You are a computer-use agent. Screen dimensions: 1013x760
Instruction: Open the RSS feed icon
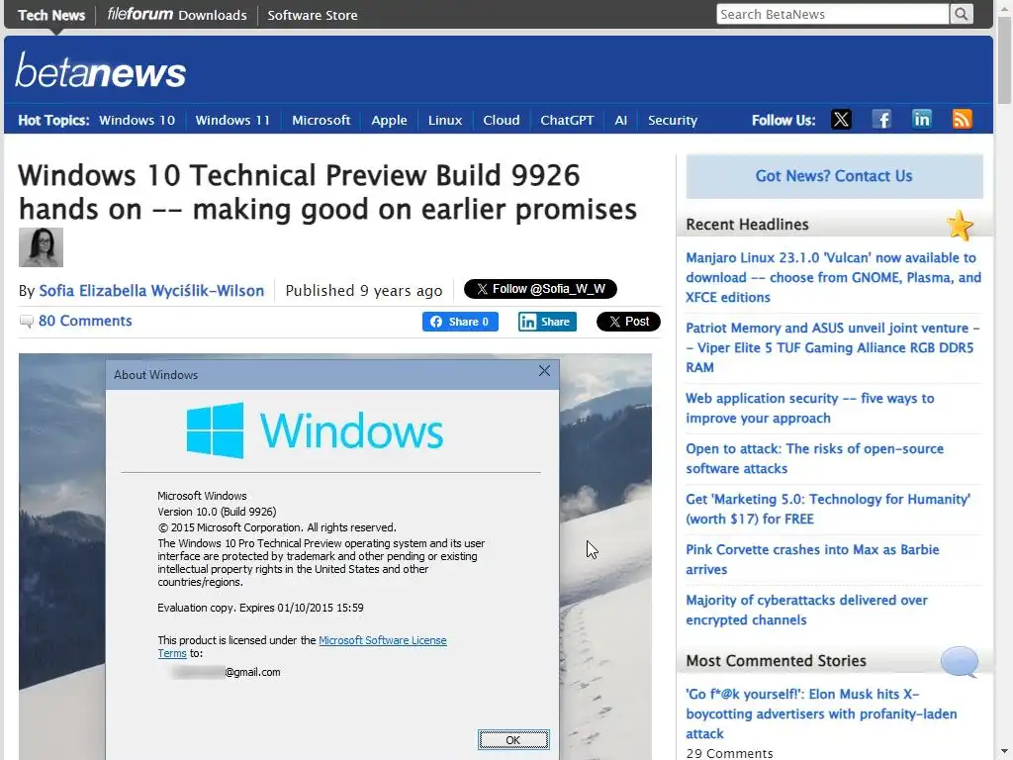tap(962, 120)
